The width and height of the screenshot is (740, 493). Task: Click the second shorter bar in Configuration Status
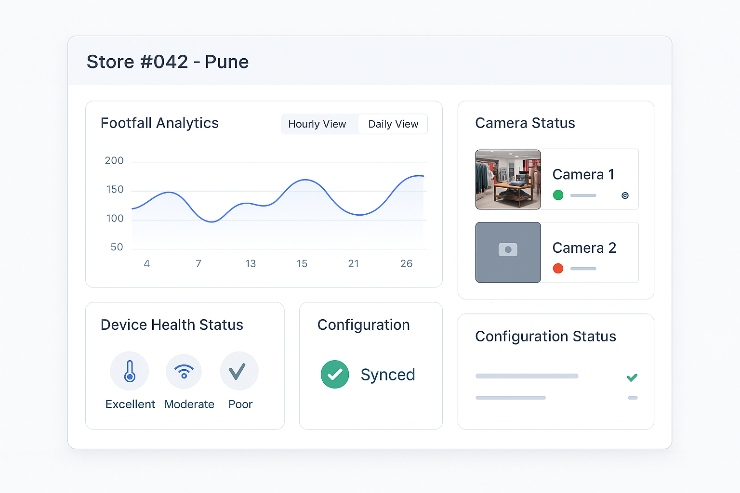point(511,398)
